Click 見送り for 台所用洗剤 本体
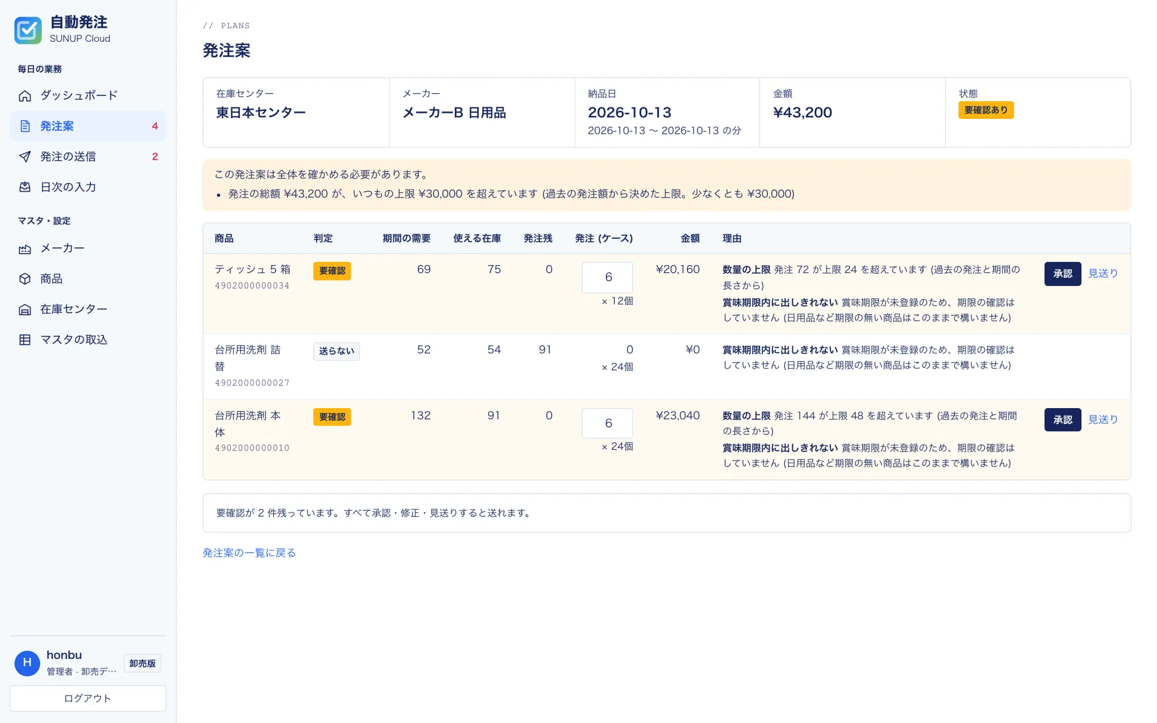 click(x=1103, y=420)
